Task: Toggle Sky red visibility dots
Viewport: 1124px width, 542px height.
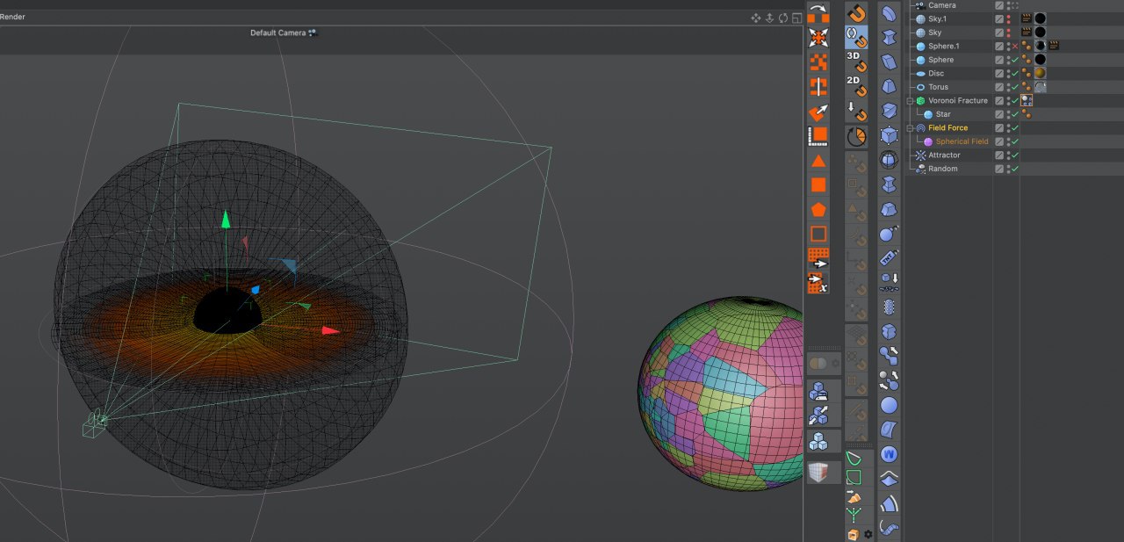Action: (x=1008, y=33)
